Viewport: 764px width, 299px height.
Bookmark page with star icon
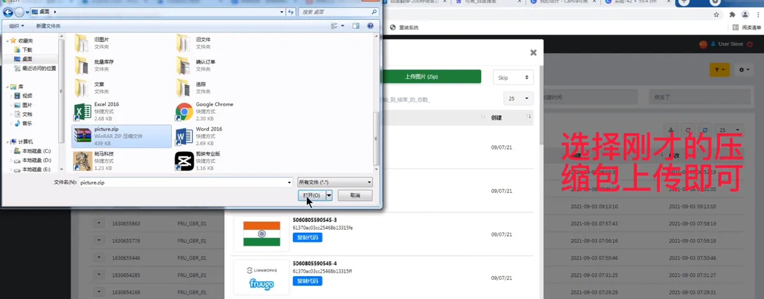pos(717,15)
